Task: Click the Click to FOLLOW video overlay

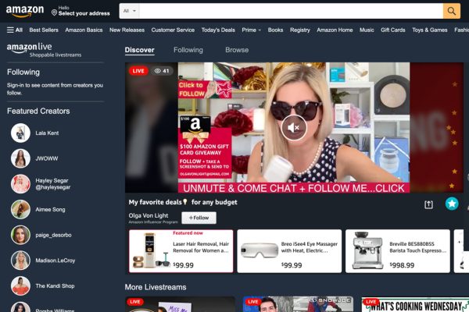Action: coord(205,89)
